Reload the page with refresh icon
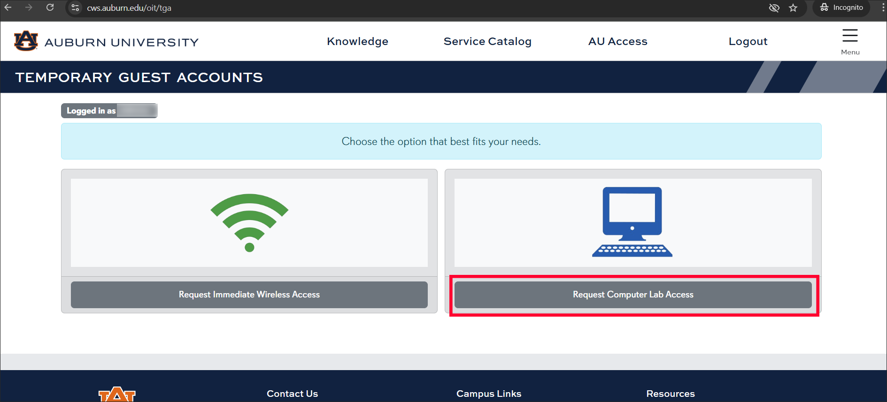The width and height of the screenshot is (887, 402). click(x=50, y=8)
